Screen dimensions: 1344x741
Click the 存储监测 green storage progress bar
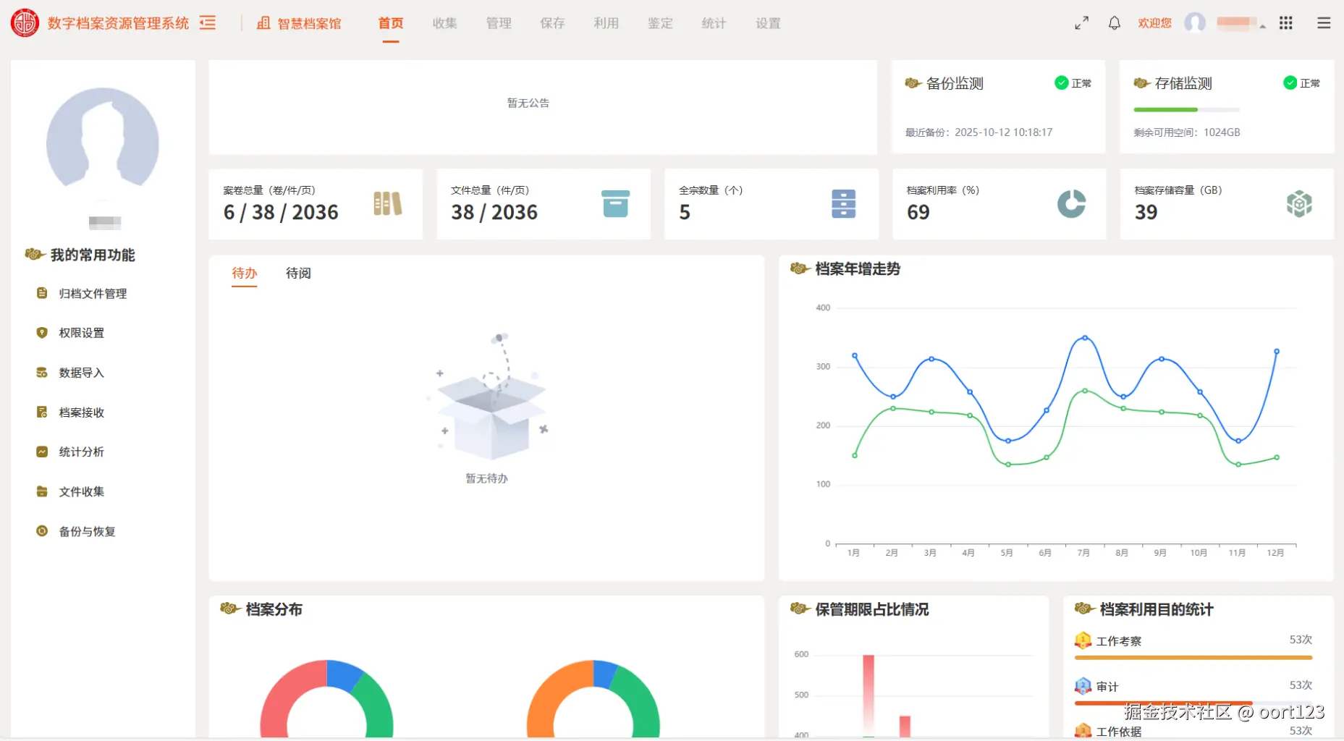(1165, 109)
